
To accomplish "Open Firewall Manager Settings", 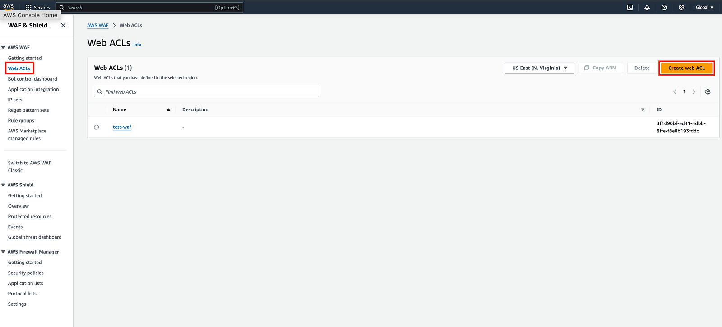I will [x=17, y=304].
